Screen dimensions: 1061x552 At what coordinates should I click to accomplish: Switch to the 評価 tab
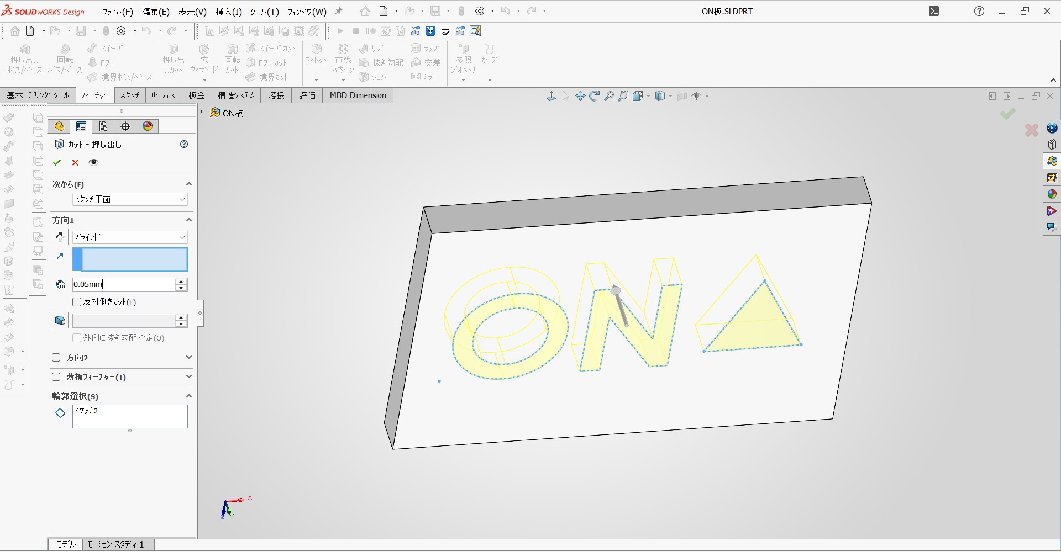pos(307,95)
